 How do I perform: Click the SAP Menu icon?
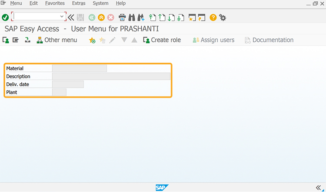[x=16, y=40]
